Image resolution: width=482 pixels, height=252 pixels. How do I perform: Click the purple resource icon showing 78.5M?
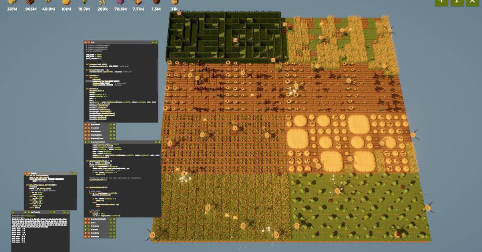pyautogui.click(x=120, y=2)
